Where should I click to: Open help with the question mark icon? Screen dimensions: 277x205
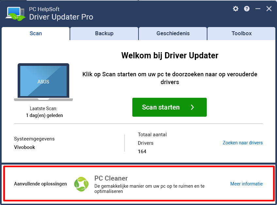tap(247, 9)
